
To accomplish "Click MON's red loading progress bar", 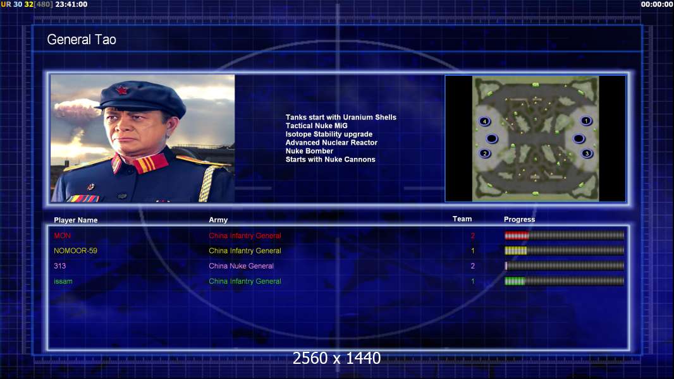I will click(x=564, y=235).
